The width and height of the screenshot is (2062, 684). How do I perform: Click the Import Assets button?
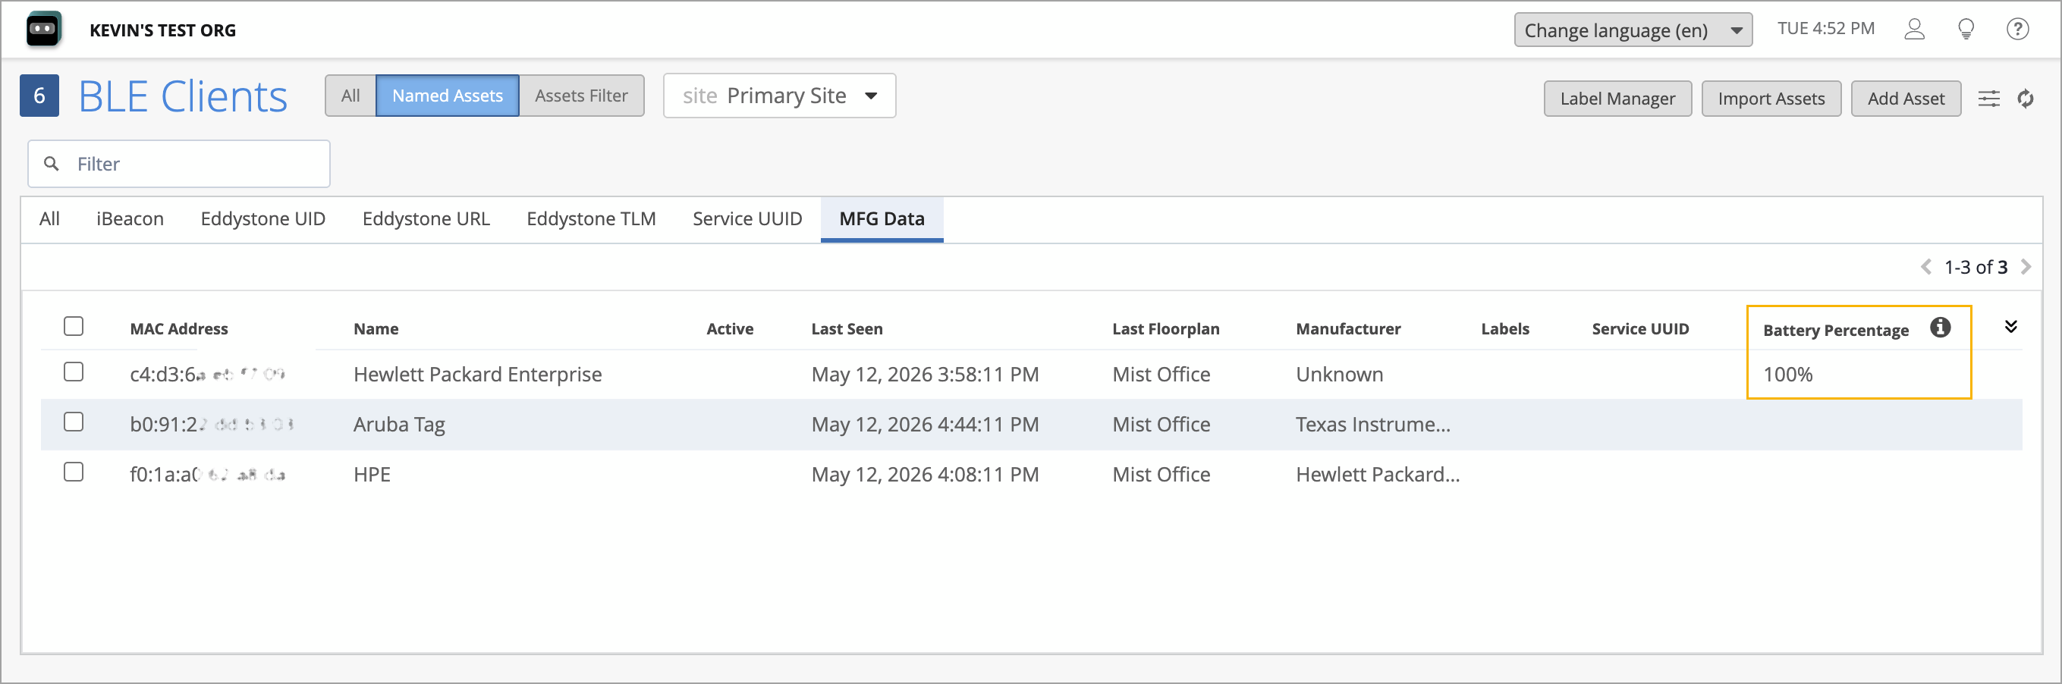tap(1771, 99)
